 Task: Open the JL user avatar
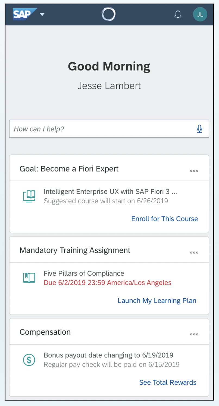click(x=200, y=14)
